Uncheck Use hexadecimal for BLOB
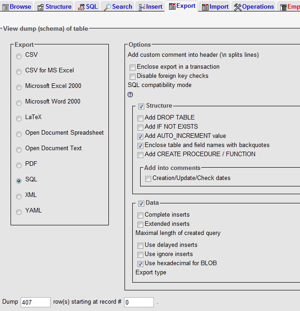 [141, 264]
